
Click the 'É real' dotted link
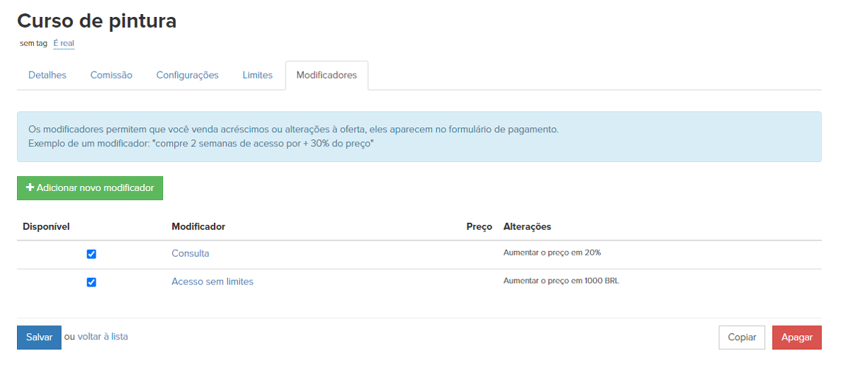tap(64, 43)
